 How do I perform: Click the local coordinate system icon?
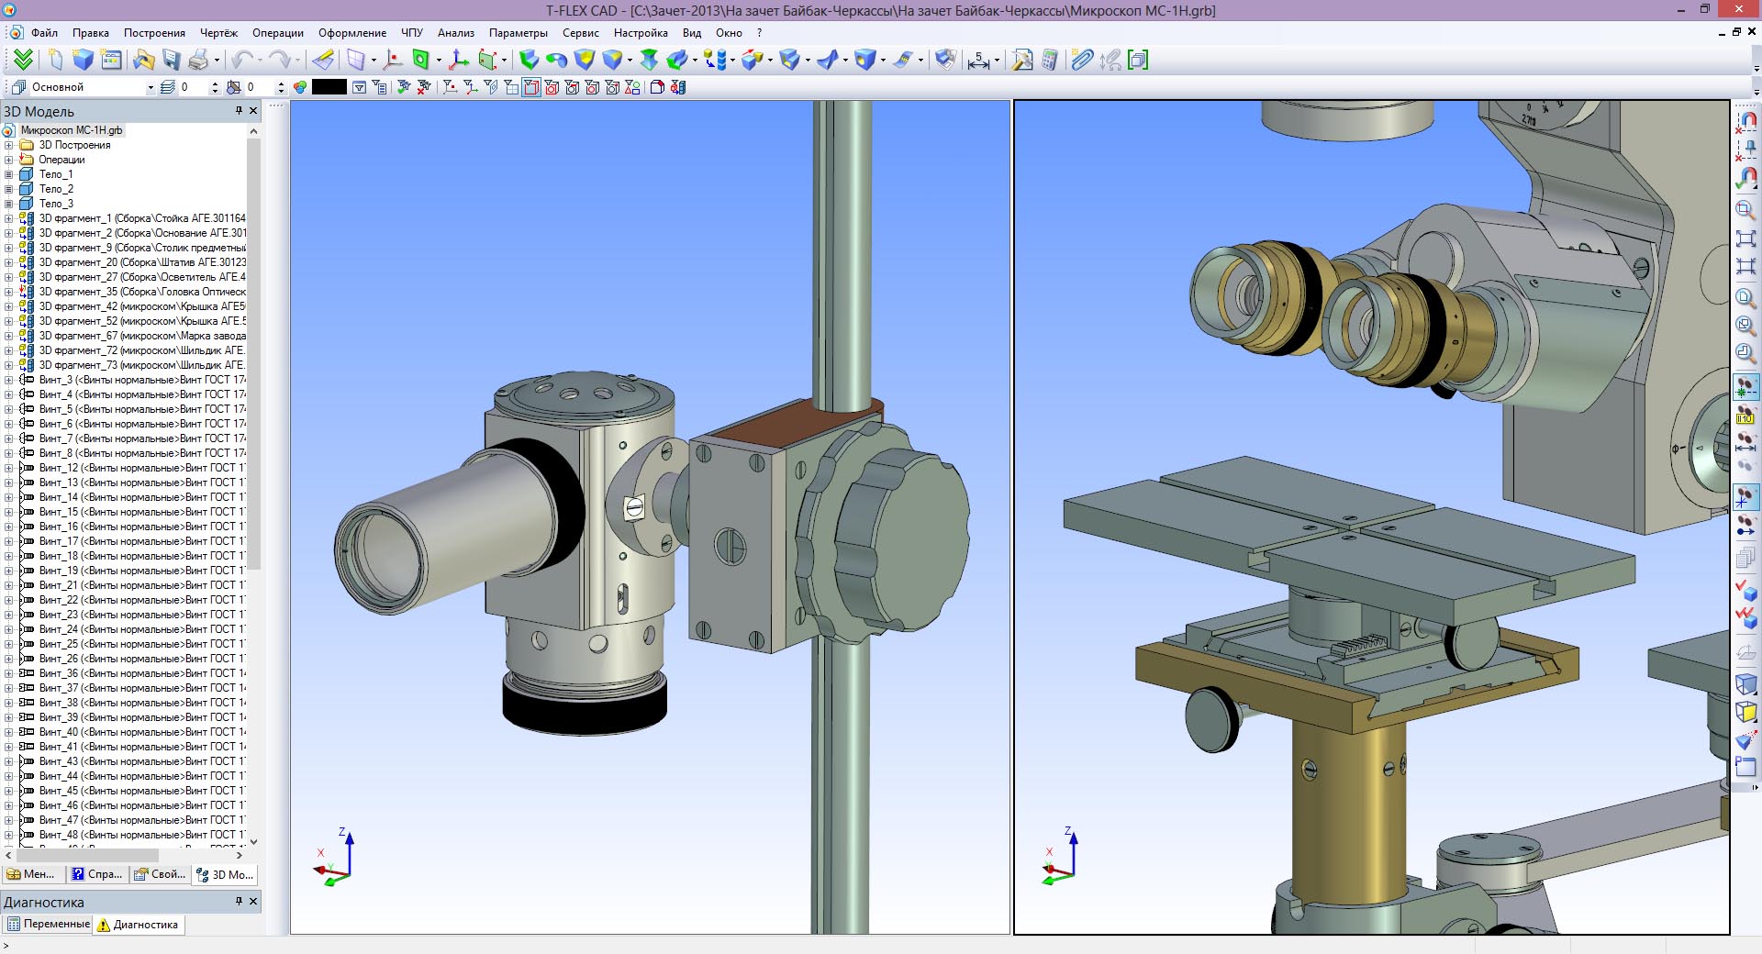[x=459, y=60]
